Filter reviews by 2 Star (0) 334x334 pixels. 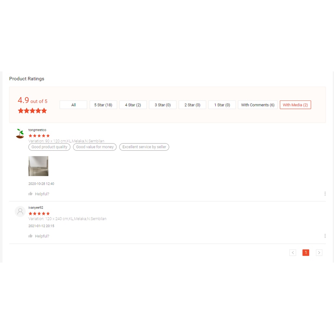pyautogui.click(x=192, y=105)
